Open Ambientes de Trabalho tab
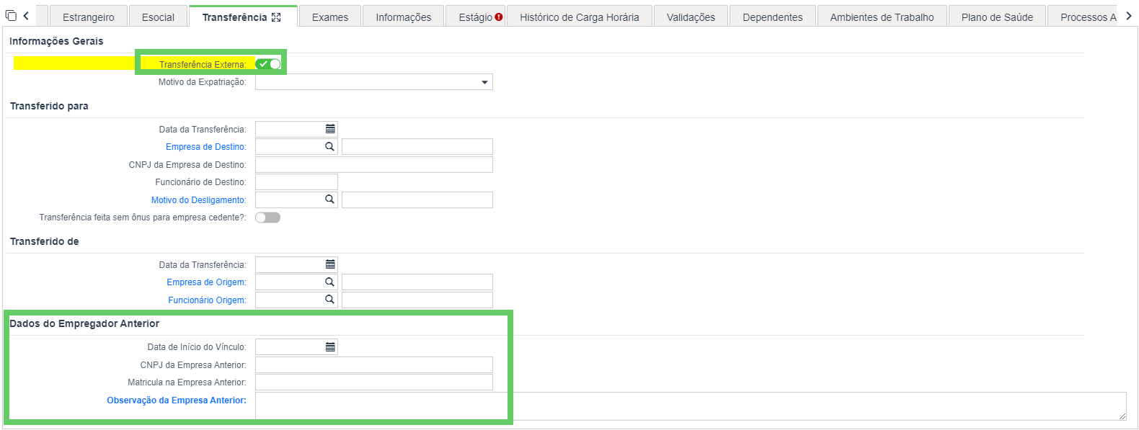Screen dimensions: 1139x430 (x=882, y=17)
